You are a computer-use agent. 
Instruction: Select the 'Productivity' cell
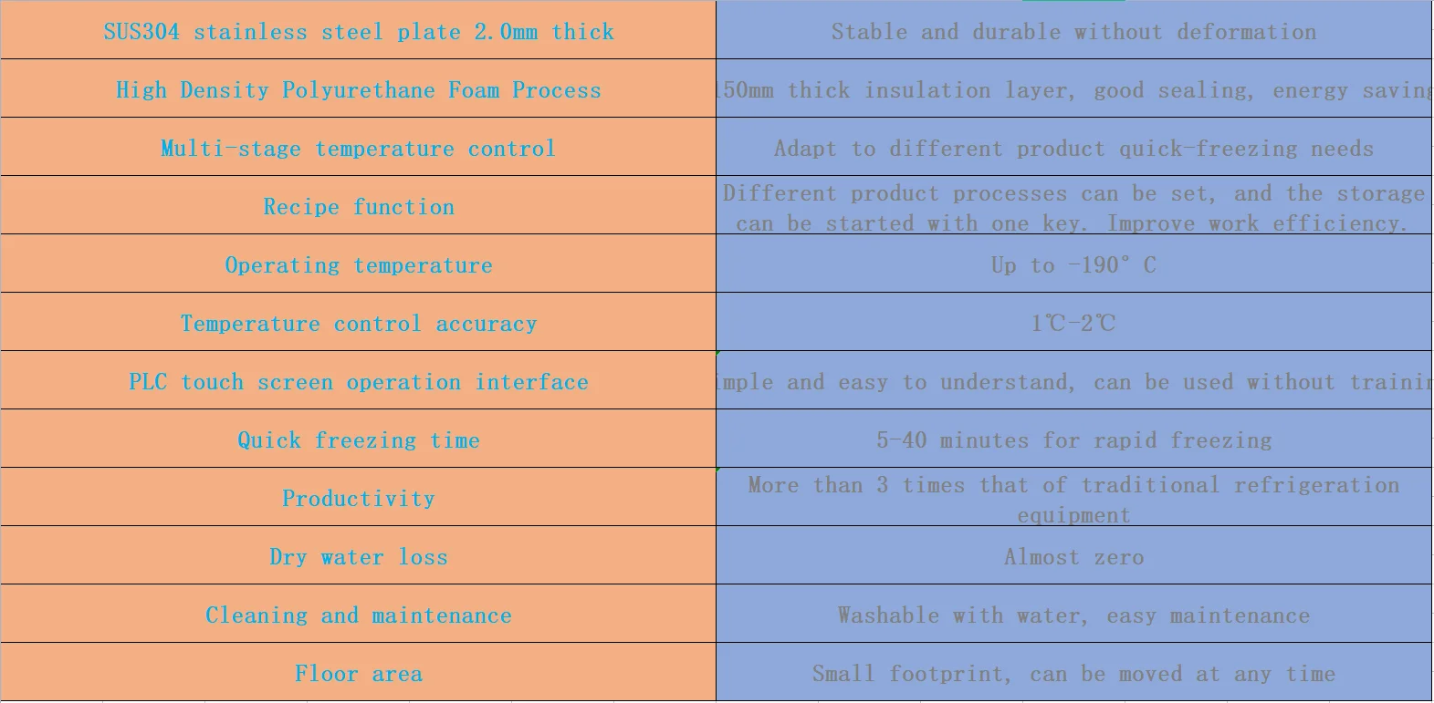click(x=358, y=497)
